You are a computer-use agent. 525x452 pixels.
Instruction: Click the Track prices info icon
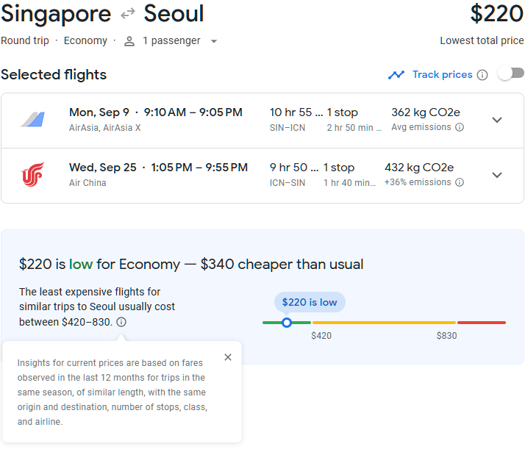482,75
